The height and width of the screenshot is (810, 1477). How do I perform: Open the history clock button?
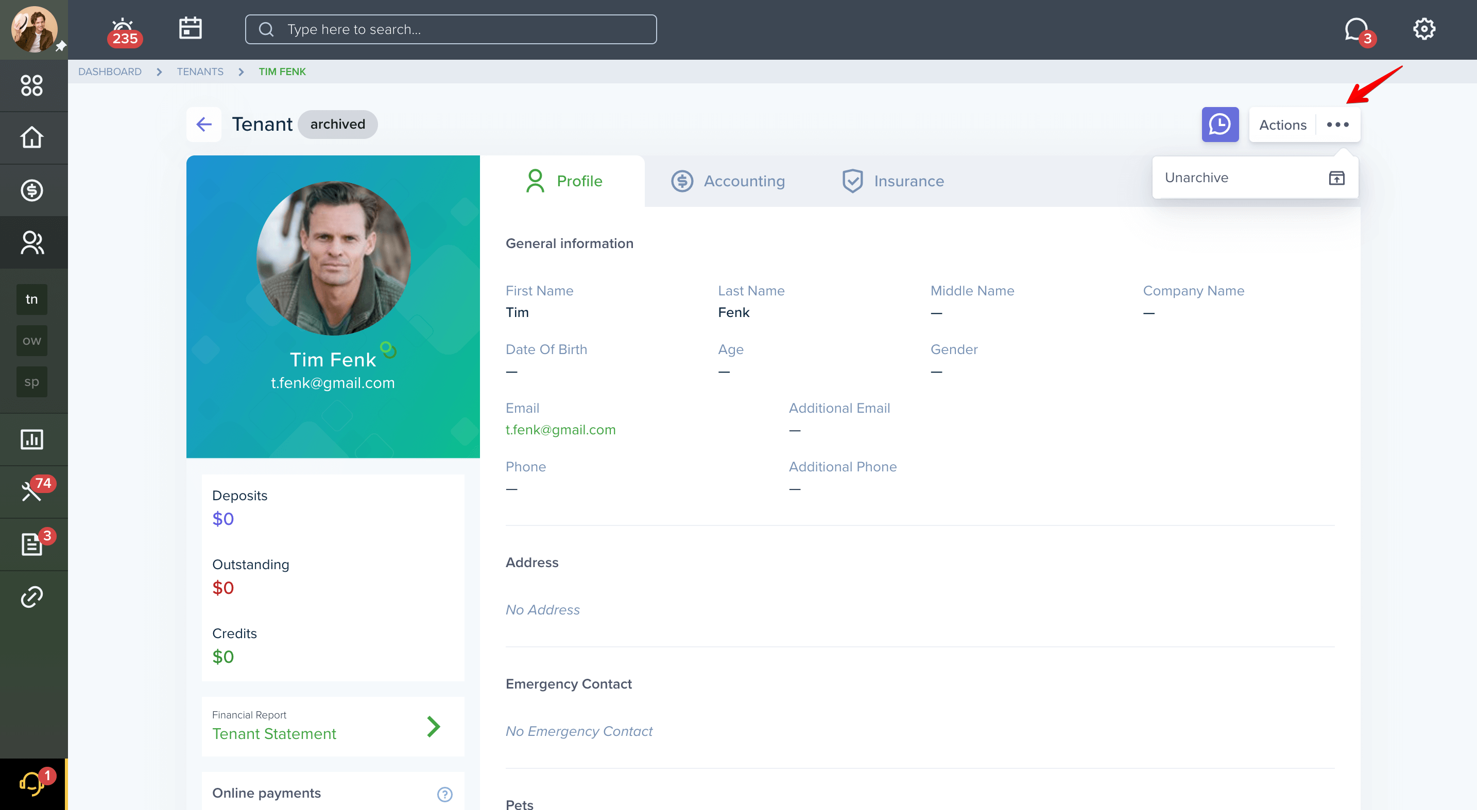click(x=1220, y=125)
